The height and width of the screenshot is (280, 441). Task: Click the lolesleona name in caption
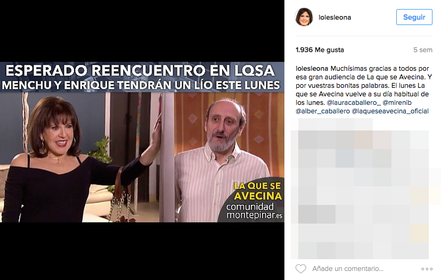pos(312,69)
